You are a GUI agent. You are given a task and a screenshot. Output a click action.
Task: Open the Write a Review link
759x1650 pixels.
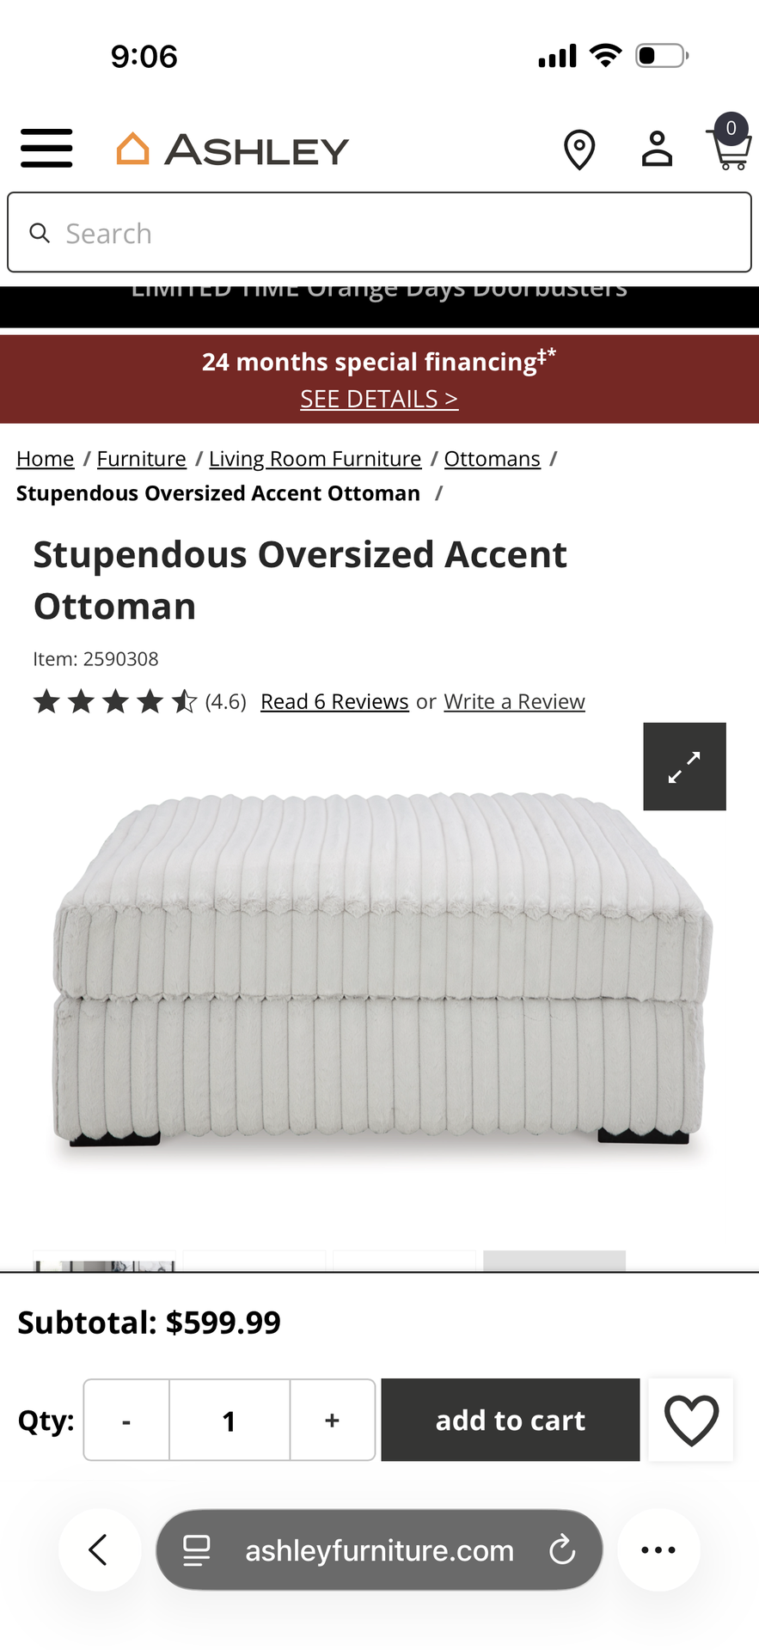pyautogui.click(x=514, y=701)
